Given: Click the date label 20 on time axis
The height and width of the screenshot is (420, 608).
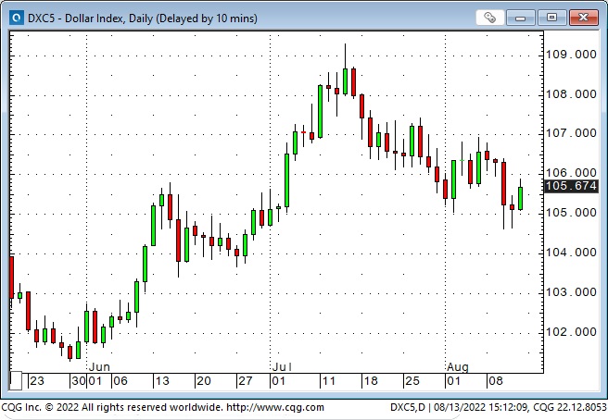Looking at the screenshot, I should [x=204, y=381].
